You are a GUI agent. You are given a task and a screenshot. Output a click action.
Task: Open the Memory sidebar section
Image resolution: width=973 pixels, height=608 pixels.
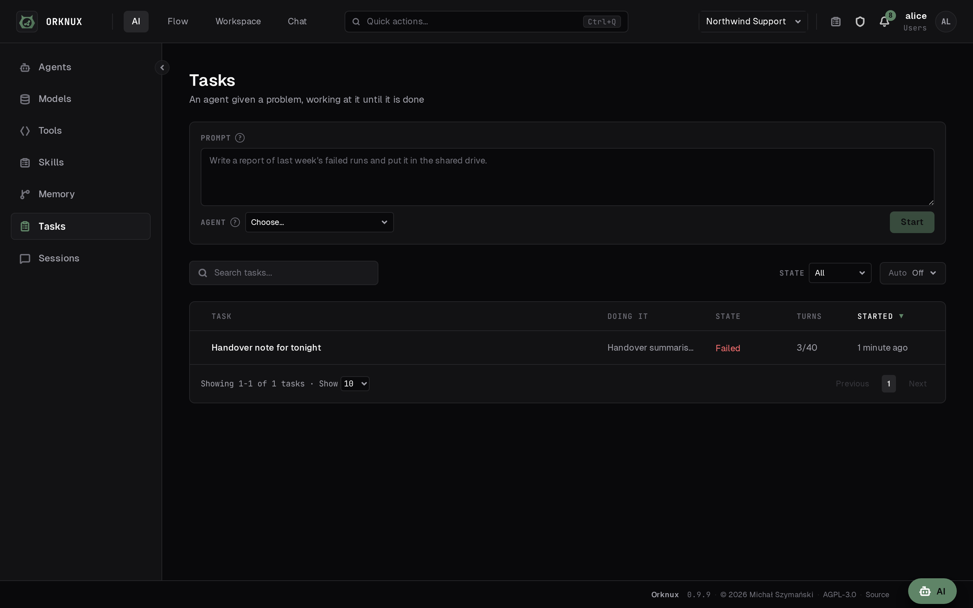[x=80, y=194]
